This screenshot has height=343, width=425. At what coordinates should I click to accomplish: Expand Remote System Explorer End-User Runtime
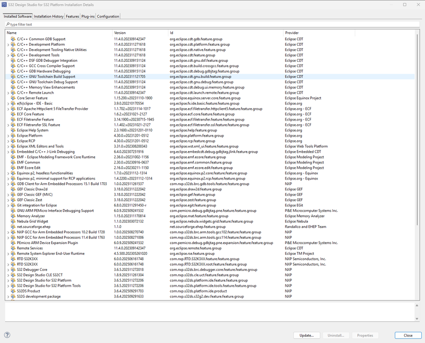pyautogui.click(x=8, y=254)
